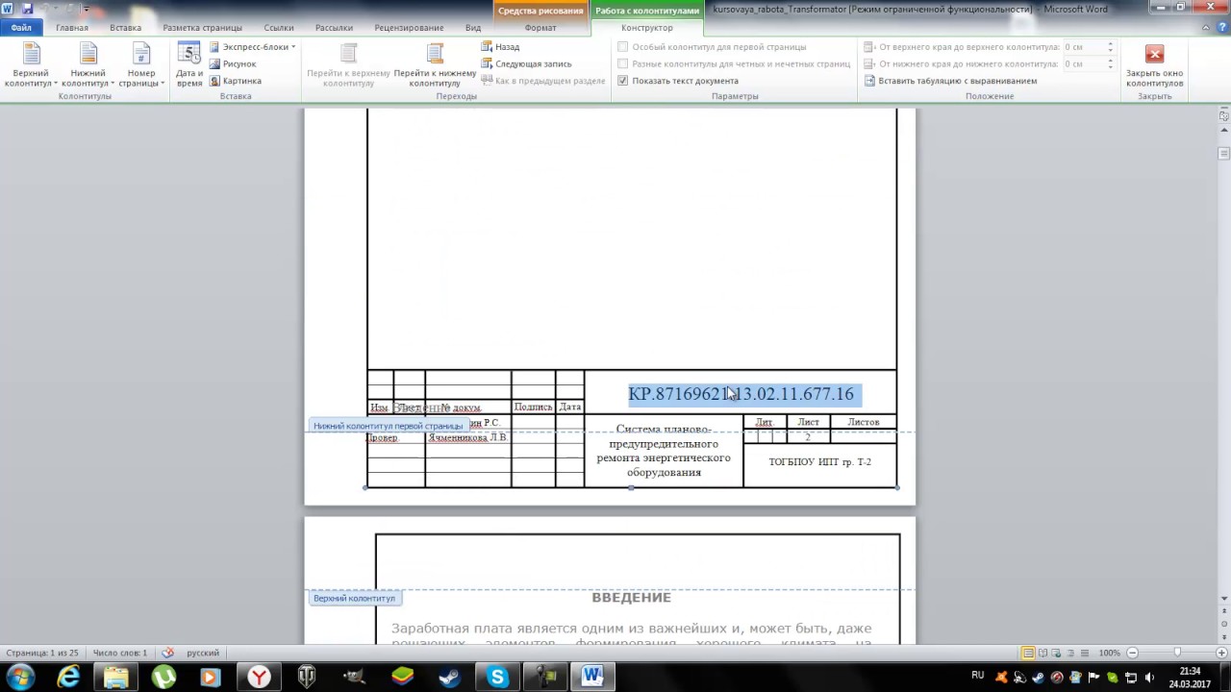Image resolution: width=1231 pixels, height=692 pixels.
Task: Switch to the Главная tab
Action: [72, 28]
